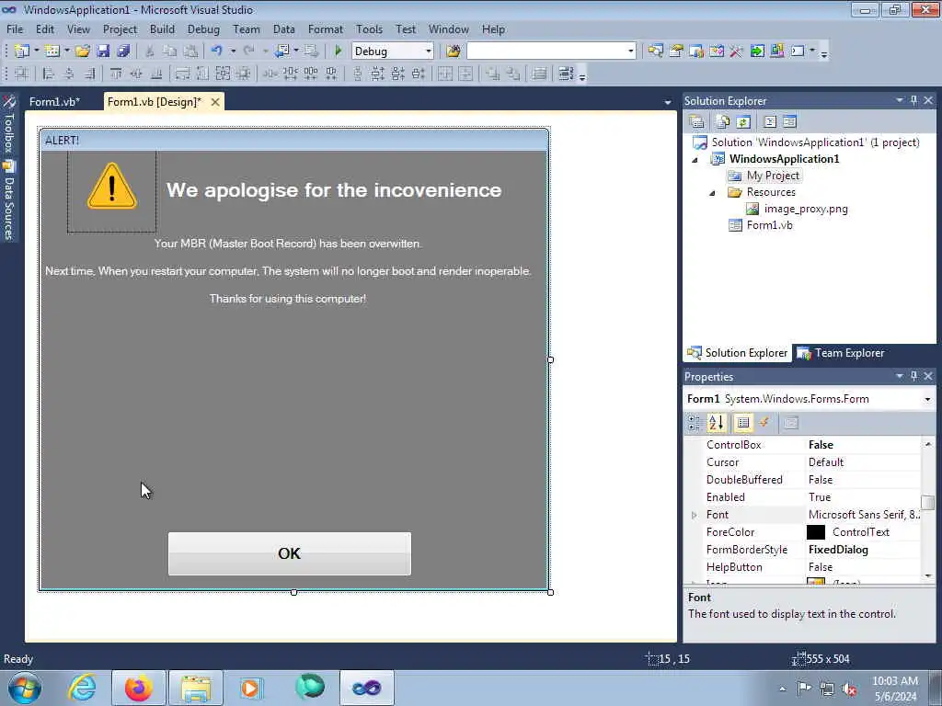The image size is (942, 706).
Task: Open the Project menu
Action: point(120,29)
